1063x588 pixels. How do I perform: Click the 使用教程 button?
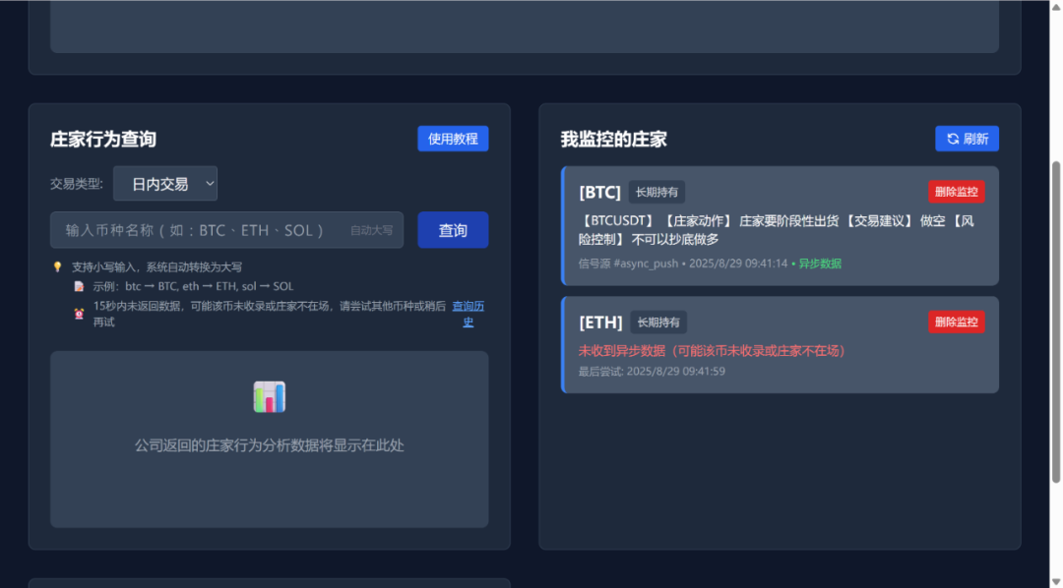click(453, 139)
